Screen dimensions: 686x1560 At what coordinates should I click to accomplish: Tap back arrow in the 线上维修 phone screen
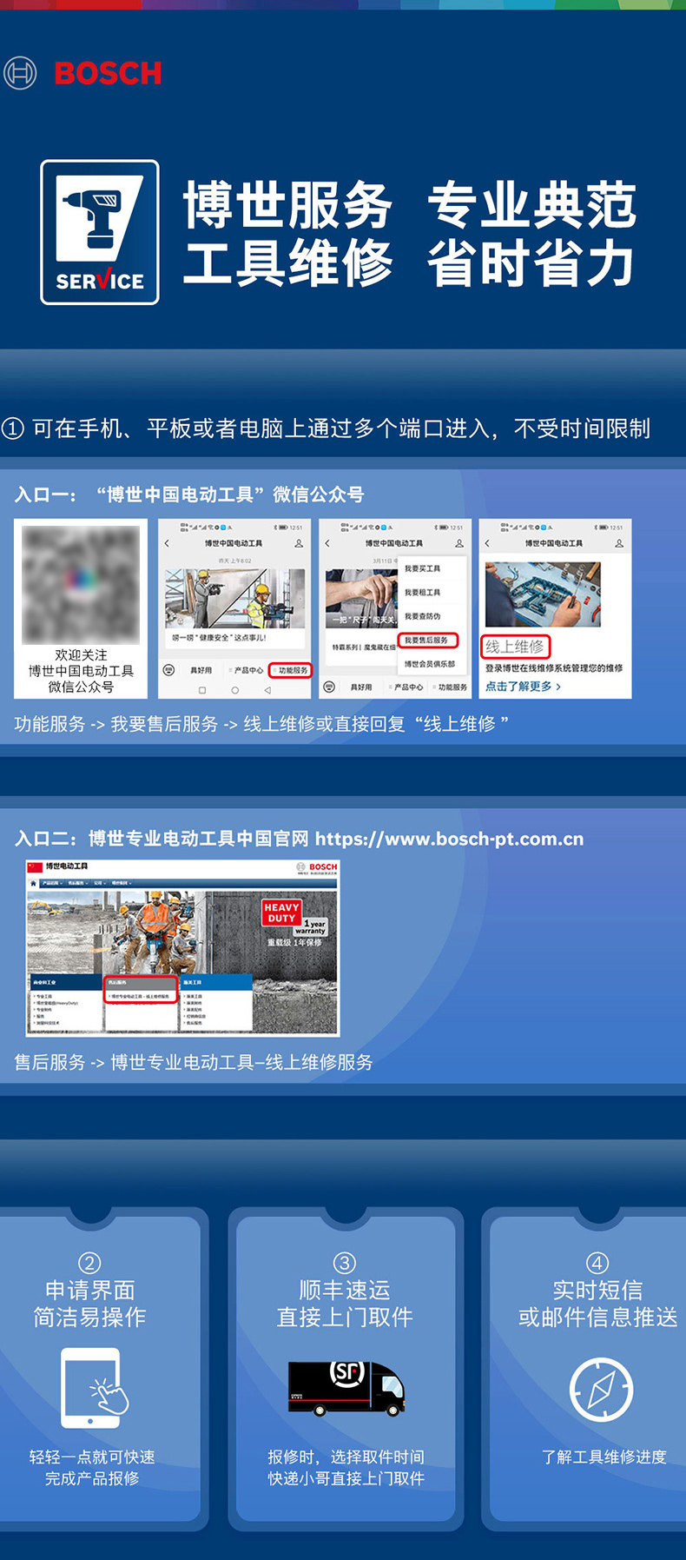tap(487, 543)
